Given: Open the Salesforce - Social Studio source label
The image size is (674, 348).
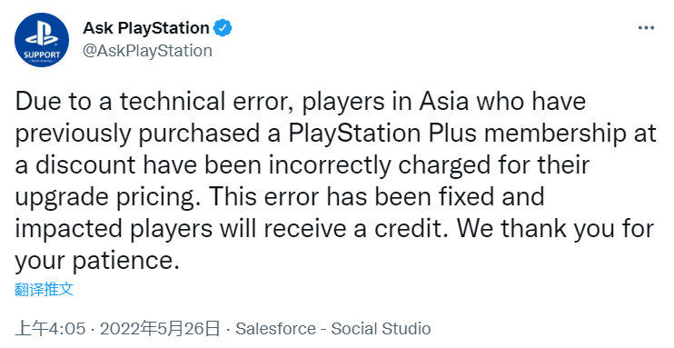Looking at the screenshot, I should click(333, 329).
